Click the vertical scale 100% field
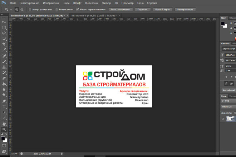The width and height of the screenshot is (236, 157). coord(230,66)
